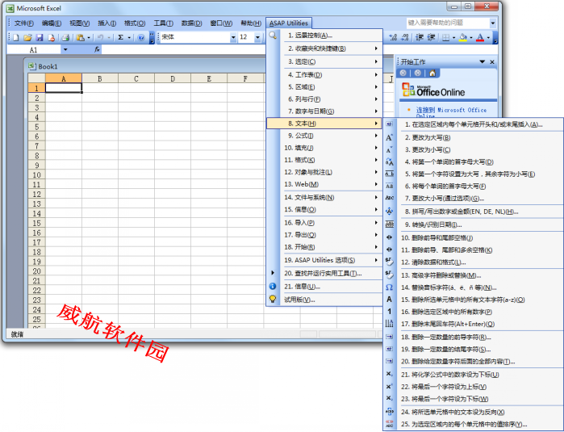Click the task pane Forward arrow icon

tap(418, 73)
